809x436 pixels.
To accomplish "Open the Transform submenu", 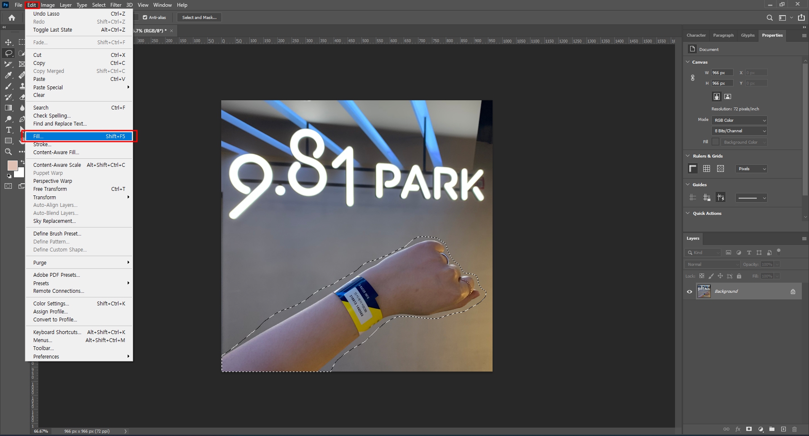I will pos(79,197).
